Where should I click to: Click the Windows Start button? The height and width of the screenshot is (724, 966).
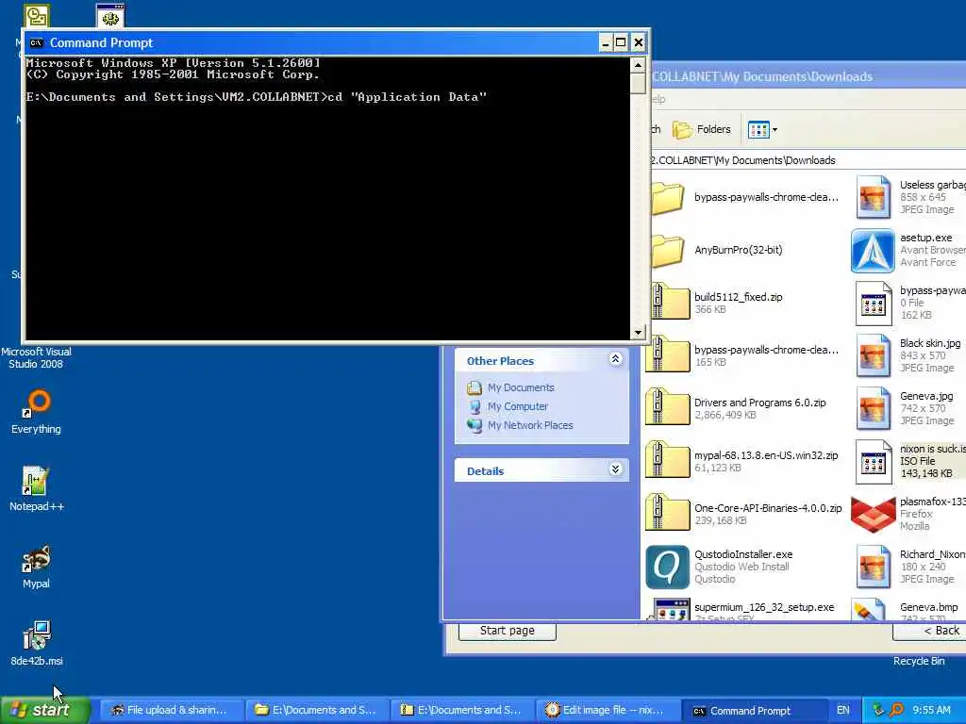[x=44, y=710]
